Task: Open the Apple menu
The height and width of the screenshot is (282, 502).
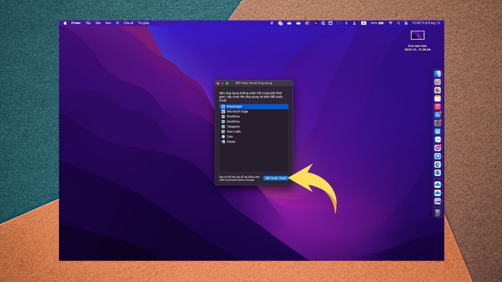Action: 65,23
